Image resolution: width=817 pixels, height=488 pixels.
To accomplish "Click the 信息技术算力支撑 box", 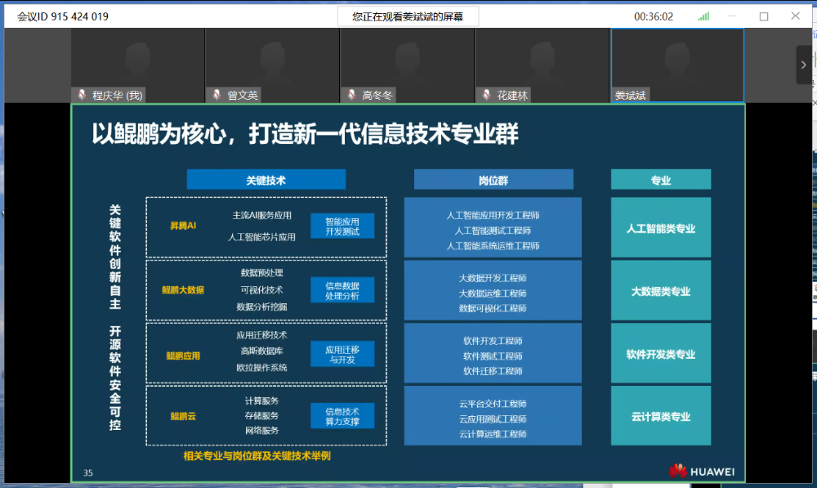I will coord(342,416).
